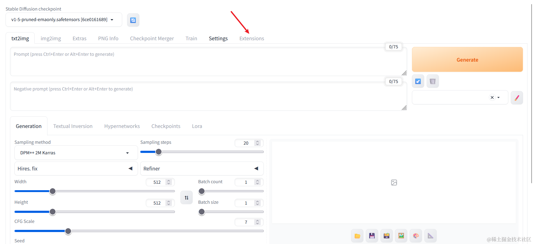Click the Batch size stepper arrows
This screenshot has width=533, height=244.
pos(258,203)
